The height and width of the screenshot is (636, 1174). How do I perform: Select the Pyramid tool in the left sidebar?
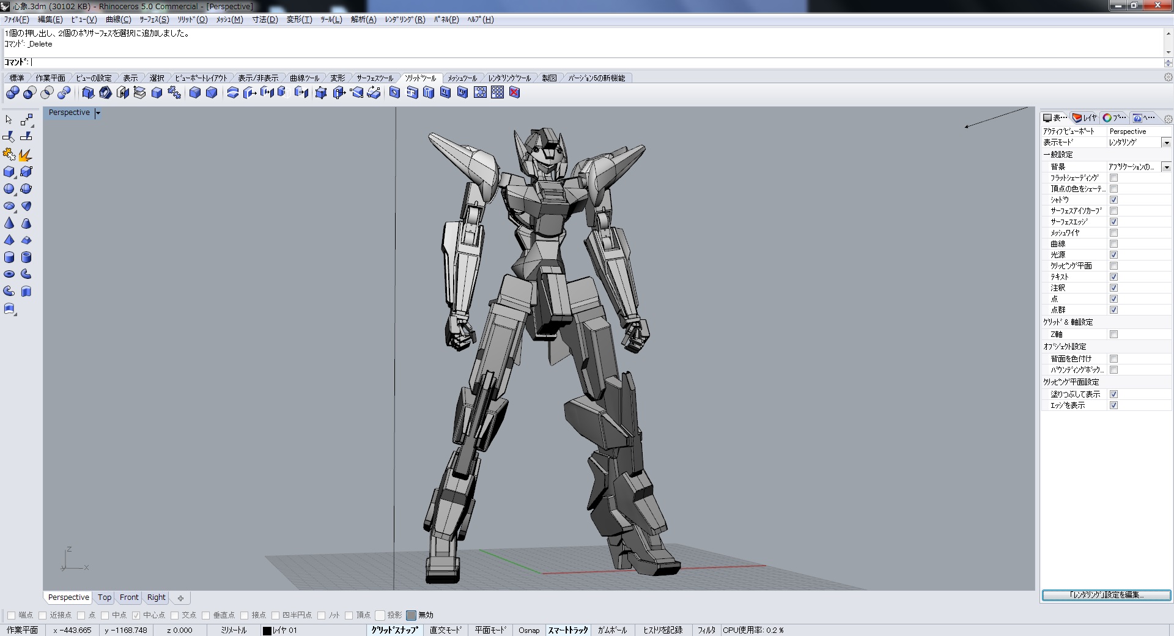[9, 240]
